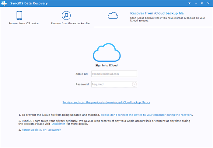Switch to Recover from iTunes backup file tab
The width and height of the screenshot is (213, 148).
point(70,18)
